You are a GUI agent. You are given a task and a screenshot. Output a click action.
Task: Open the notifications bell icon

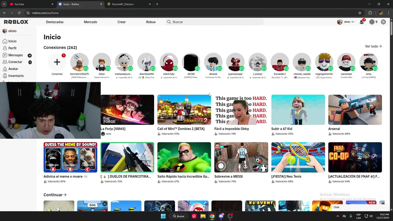tap(362, 22)
